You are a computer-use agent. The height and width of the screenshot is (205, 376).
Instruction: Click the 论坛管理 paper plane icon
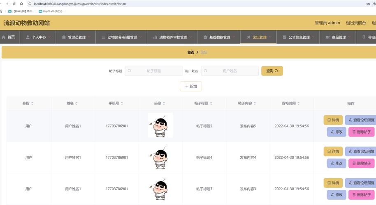click(248, 37)
